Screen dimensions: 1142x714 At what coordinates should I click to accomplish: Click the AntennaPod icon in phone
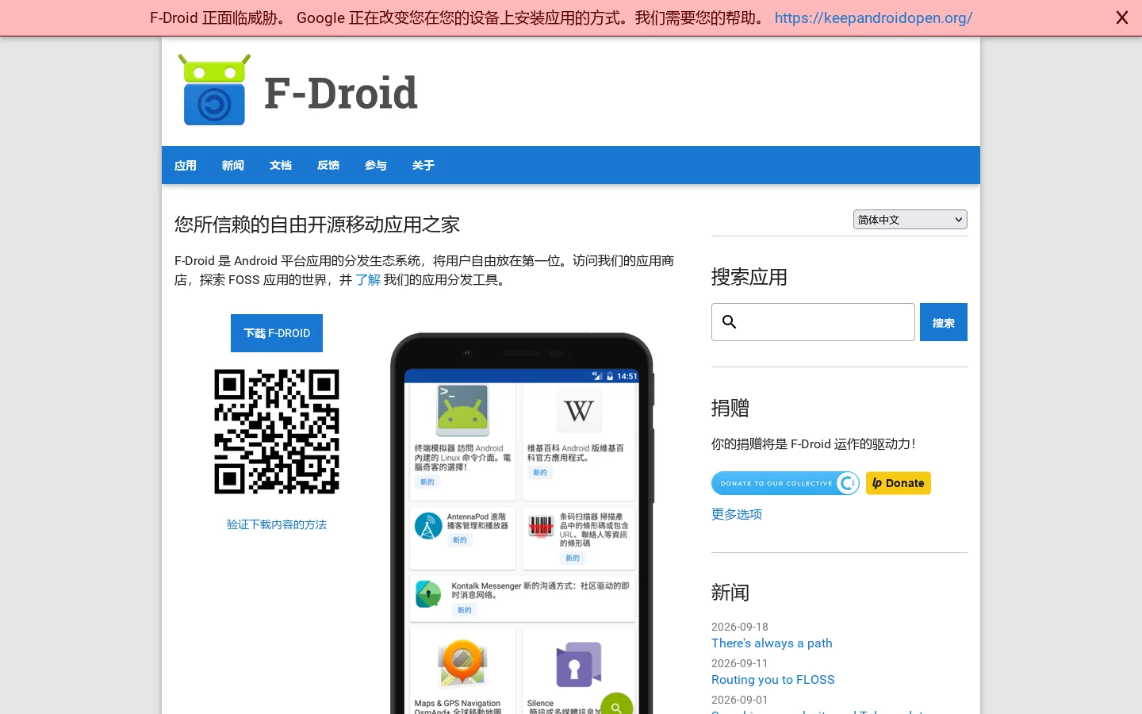(428, 527)
